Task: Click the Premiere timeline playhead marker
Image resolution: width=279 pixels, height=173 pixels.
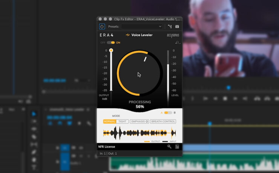Action: (210, 123)
